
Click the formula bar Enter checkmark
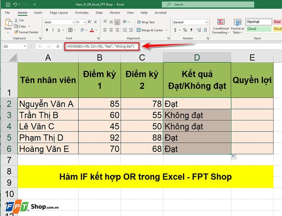tap(49, 46)
